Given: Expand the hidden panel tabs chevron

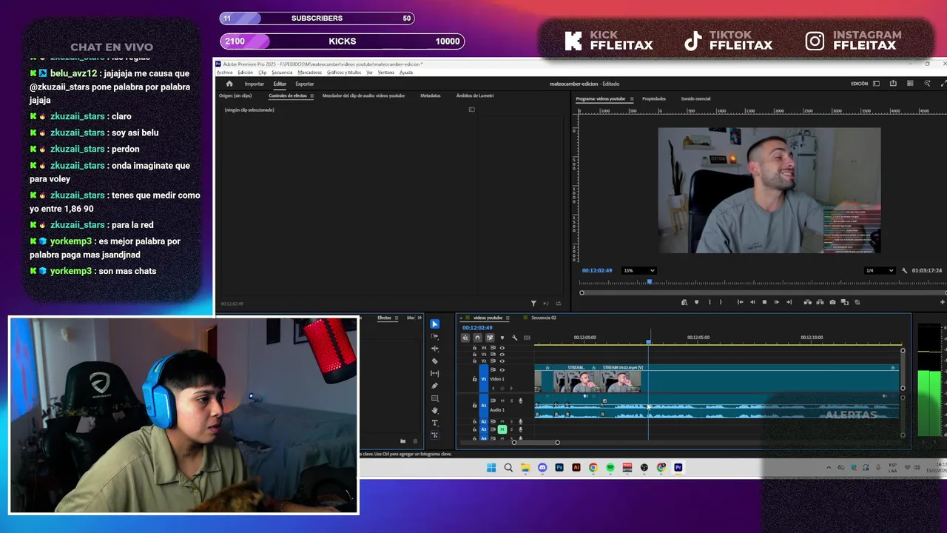Looking at the screenshot, I should (x=419, y=318).
